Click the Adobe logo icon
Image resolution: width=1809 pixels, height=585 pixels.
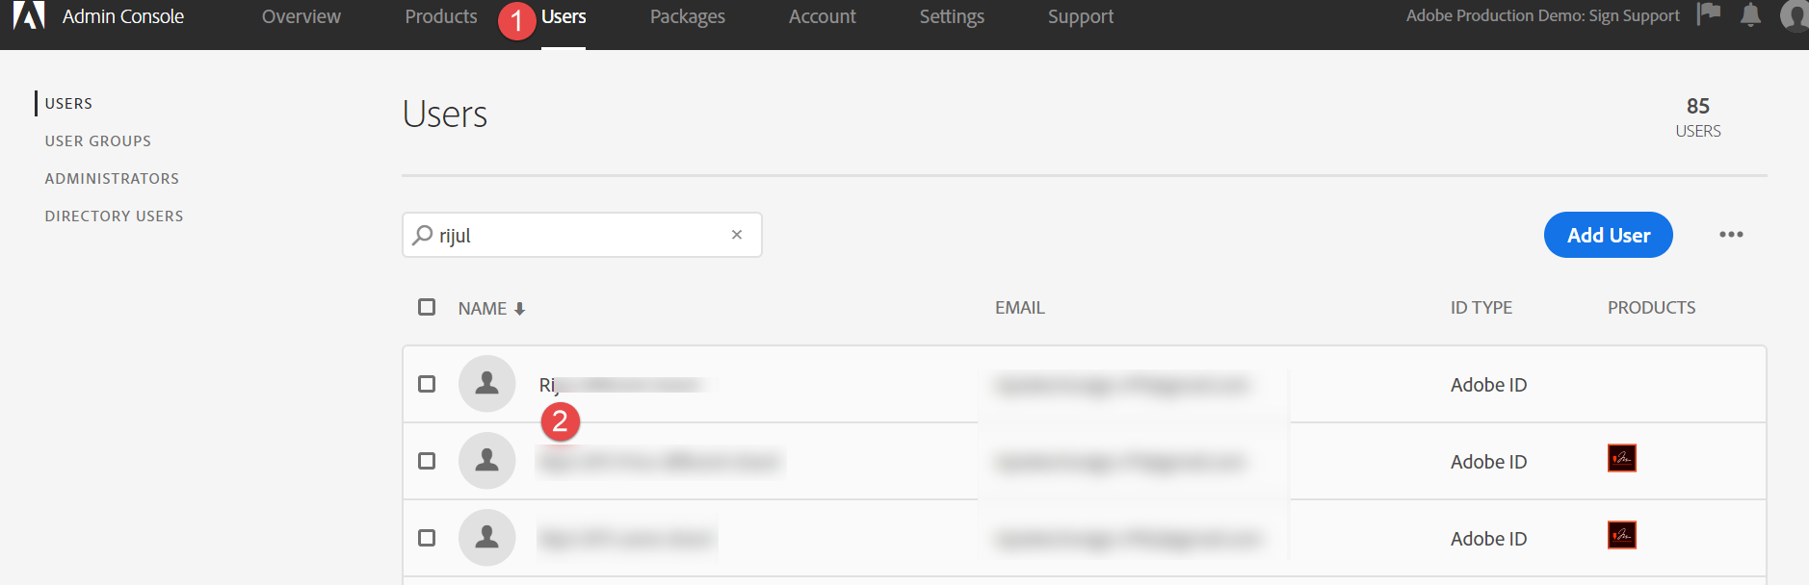pyautogui.click(x=29, y=15)
